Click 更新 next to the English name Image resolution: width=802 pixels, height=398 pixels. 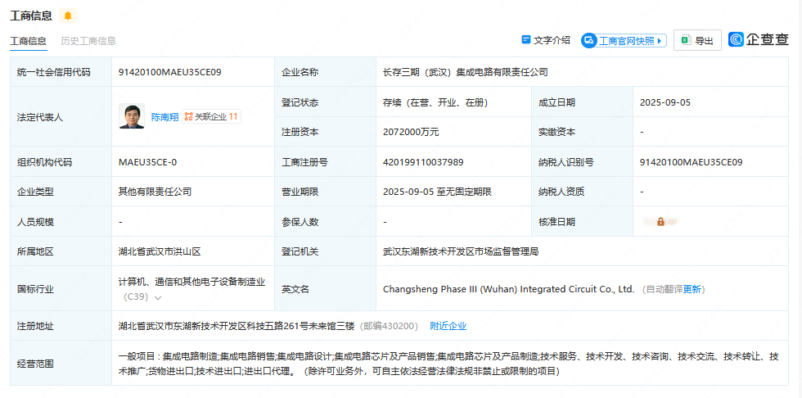click(x=692, y=289)
